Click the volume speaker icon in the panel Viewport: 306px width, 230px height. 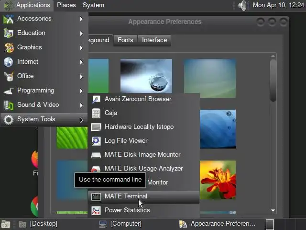(243, 5)
